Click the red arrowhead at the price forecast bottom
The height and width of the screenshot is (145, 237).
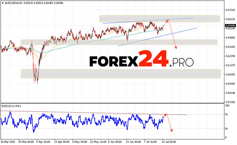[x=176, y=48]
